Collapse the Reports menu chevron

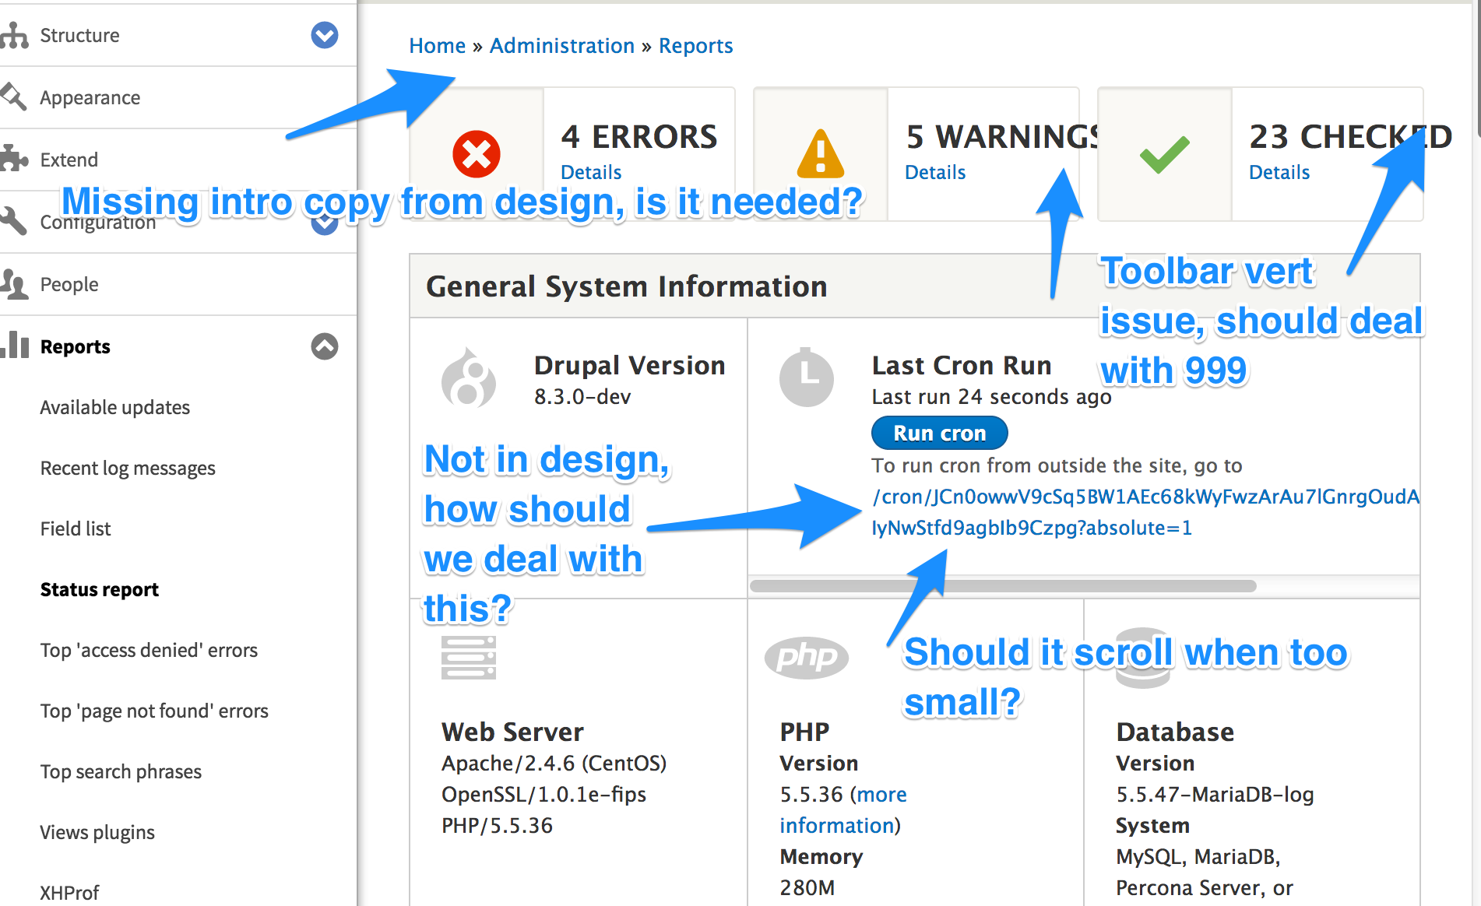tap(325, 346)
